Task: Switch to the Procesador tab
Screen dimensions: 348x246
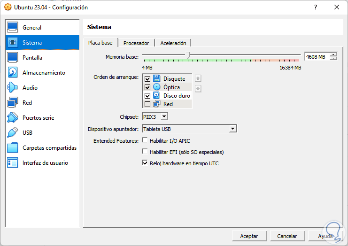Action: [136, 43]
